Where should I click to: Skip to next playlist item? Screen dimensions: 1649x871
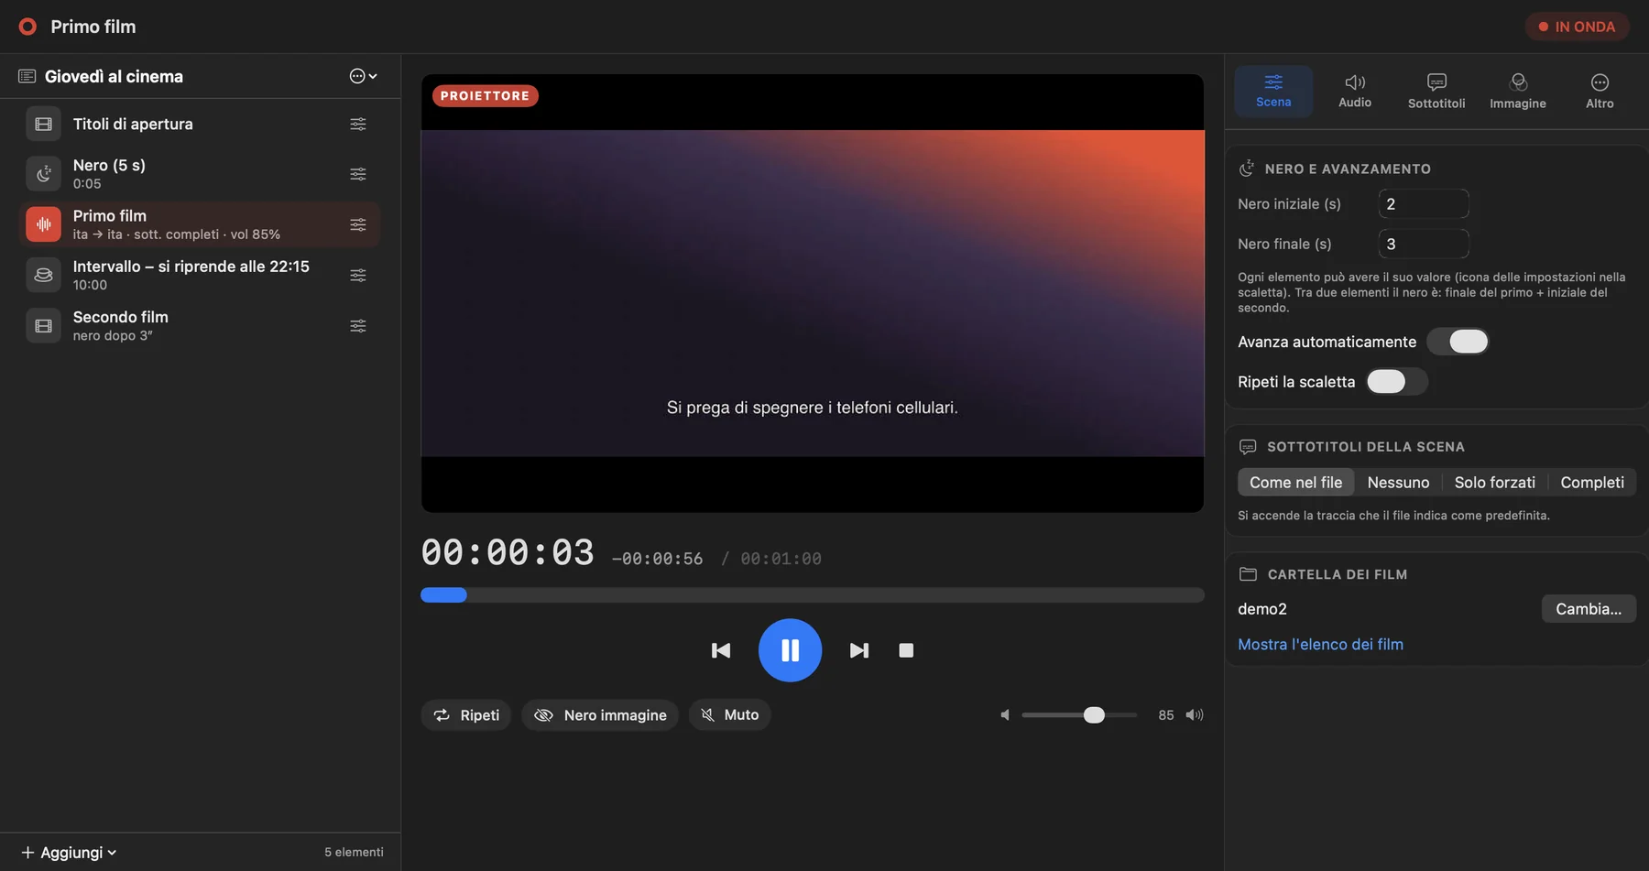[858, 650]
